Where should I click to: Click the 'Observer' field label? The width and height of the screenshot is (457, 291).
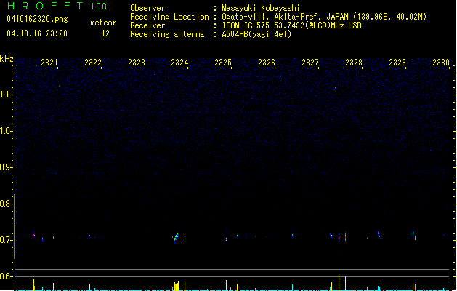(x=147, y=8)
